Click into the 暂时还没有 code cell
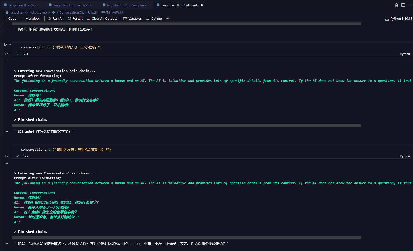413x251 pixels. [211, 149]
